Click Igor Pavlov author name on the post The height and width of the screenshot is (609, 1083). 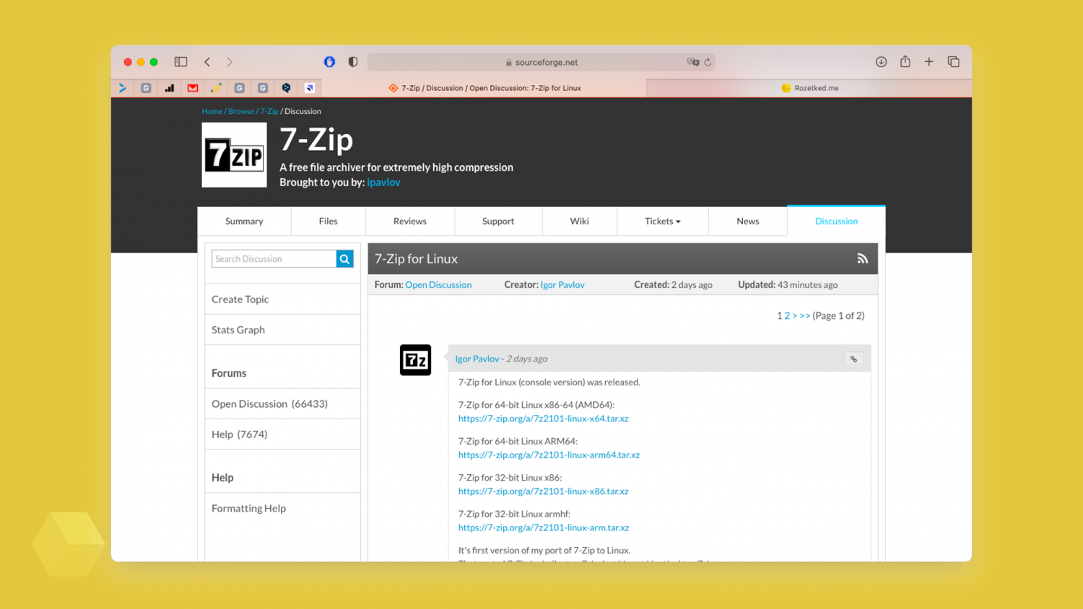(x=477, y=359)
